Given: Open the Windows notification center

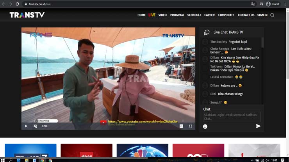Looking at the screenshot, I should point(282,160).
